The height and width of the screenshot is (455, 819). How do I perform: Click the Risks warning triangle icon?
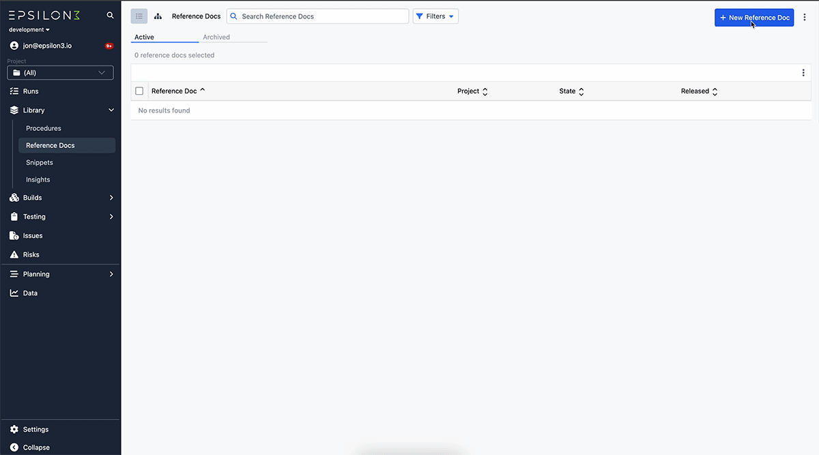(14, 255)
